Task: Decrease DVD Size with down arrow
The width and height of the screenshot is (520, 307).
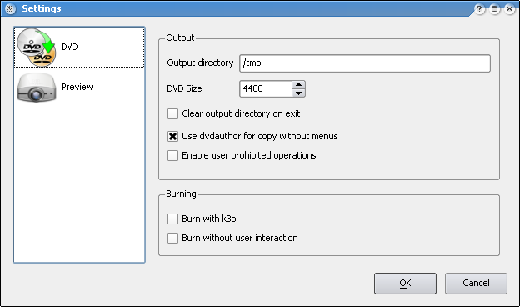Action: pos(298,93)
